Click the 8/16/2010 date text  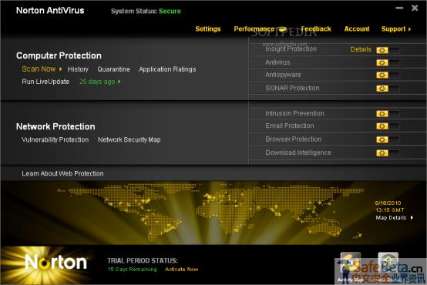pyautogui.click(x=388, y=203)
